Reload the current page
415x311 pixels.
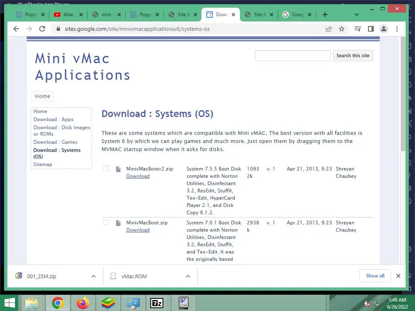tap(42, 29)
